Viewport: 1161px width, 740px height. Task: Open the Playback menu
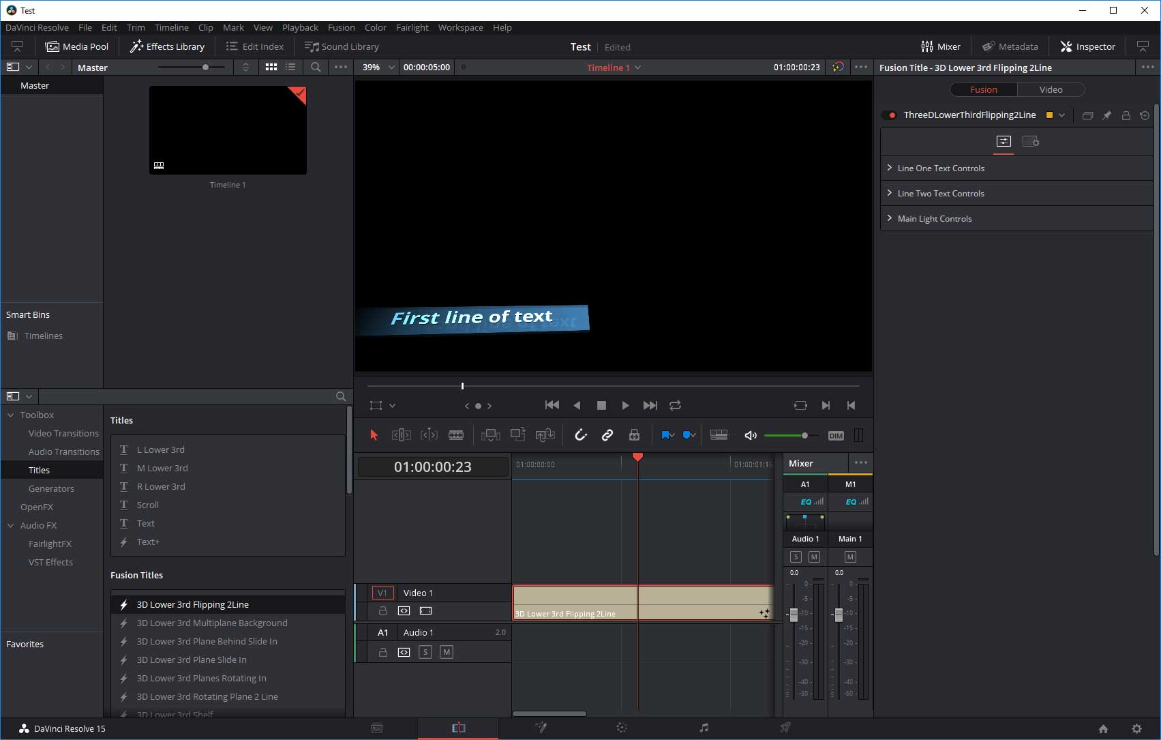pyautogui.click(x=300, y=27)
